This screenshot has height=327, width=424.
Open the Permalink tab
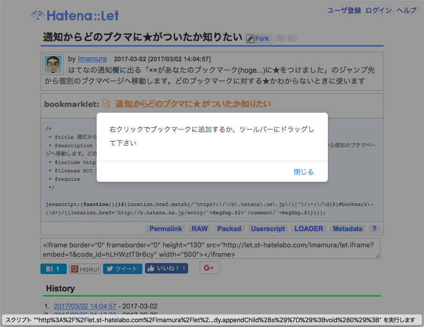point(166,229)
